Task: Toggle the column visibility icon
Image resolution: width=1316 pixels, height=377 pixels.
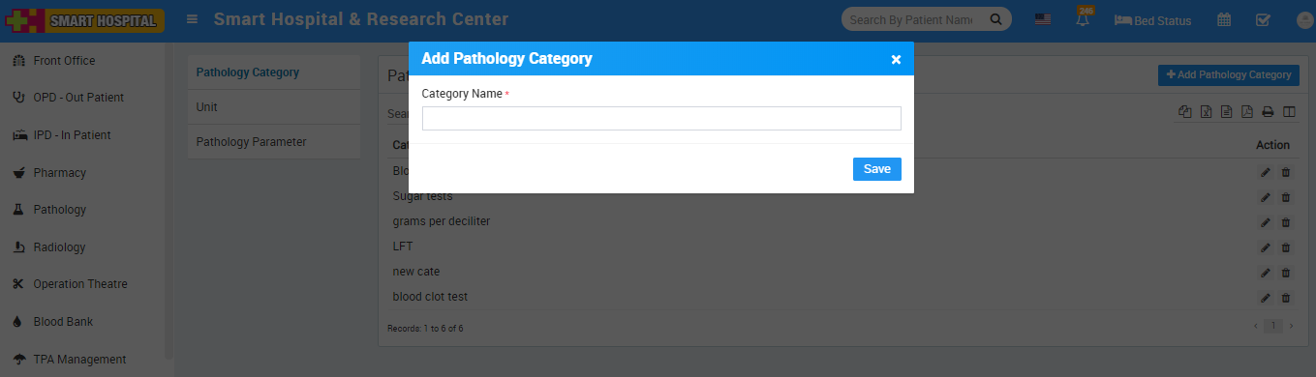Action: 1289,112
